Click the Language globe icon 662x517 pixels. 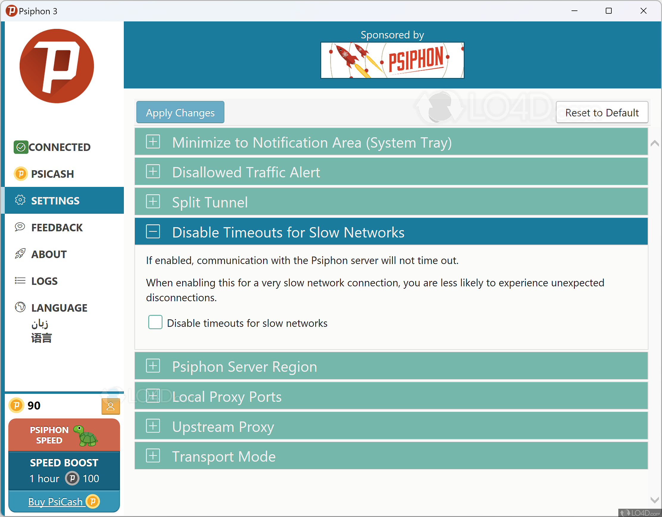point(20,307)
